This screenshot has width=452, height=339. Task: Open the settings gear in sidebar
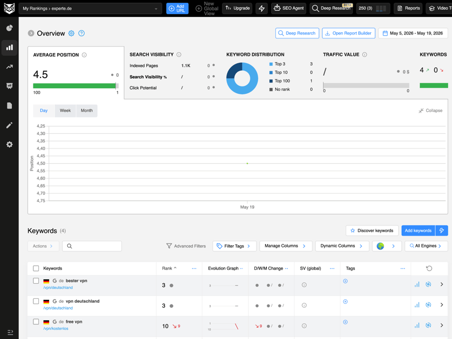10,145
